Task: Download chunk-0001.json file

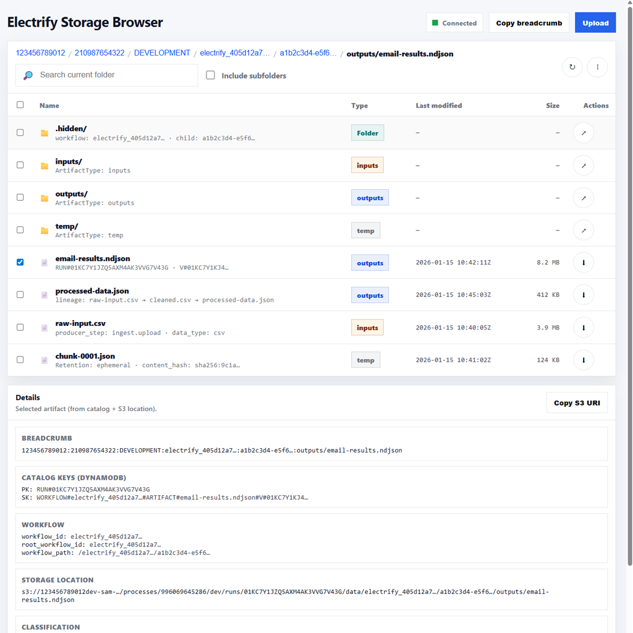Action: click(584, 360)
